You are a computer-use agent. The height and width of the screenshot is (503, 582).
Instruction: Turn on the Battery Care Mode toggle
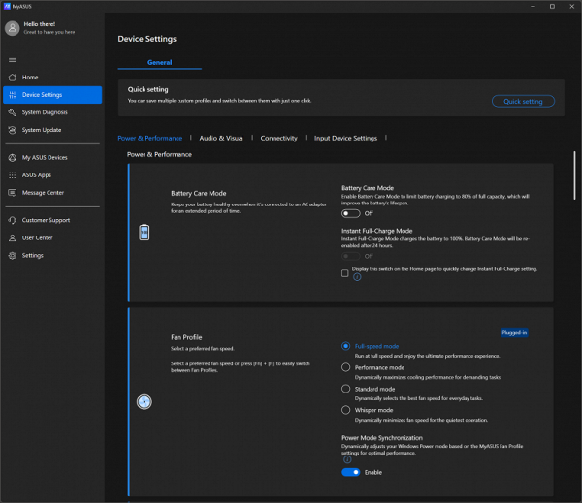tap(350, 212)
